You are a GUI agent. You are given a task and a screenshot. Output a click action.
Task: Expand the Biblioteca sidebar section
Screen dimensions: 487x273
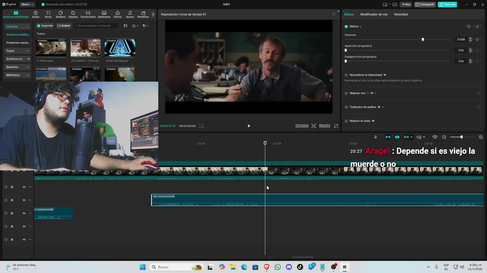pos(18,75)
